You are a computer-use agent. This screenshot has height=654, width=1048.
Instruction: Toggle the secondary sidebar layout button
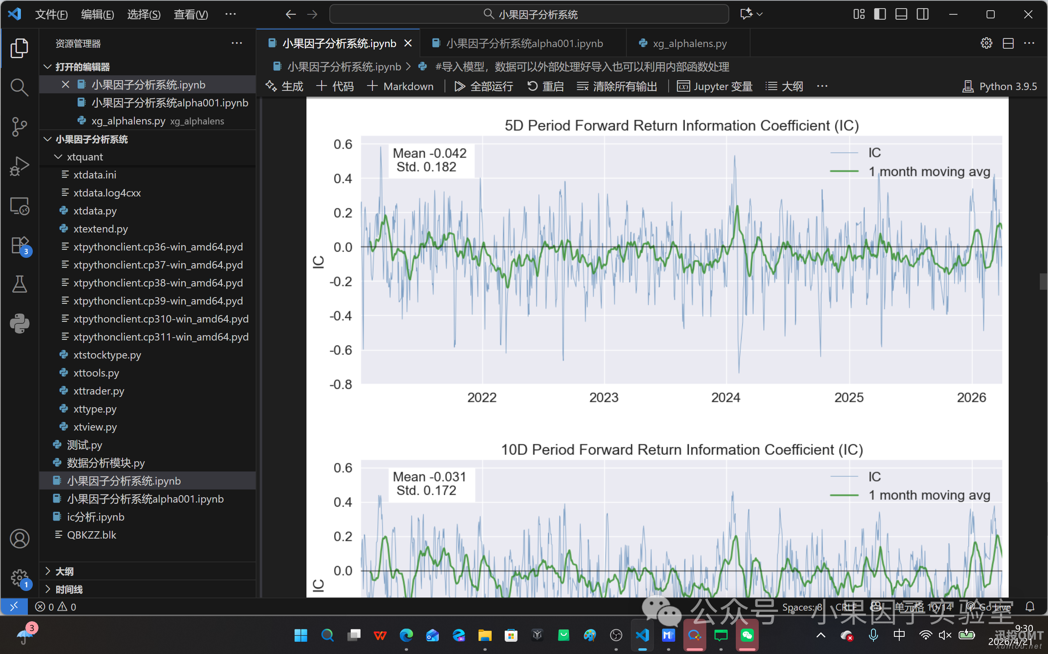[x=923, y=14]
